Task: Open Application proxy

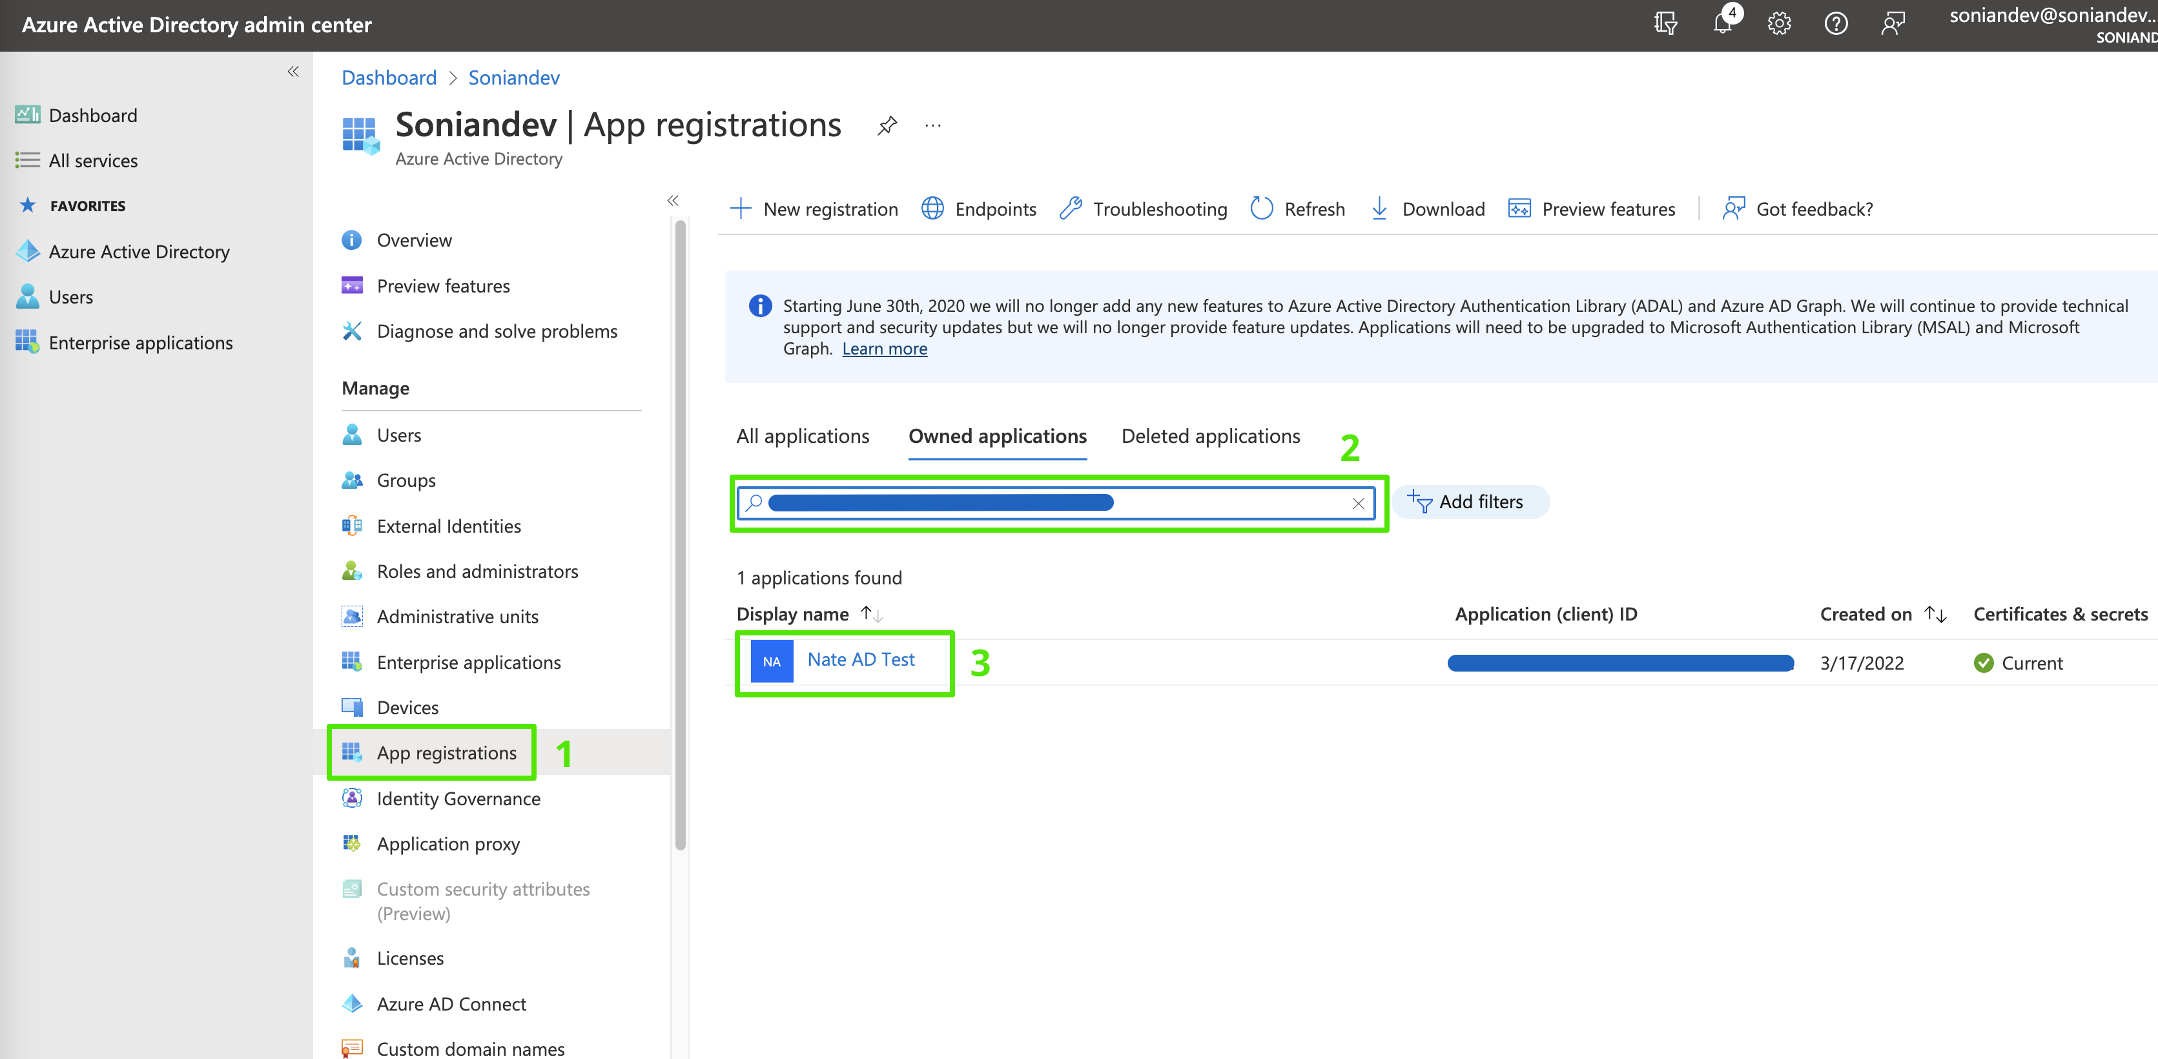Action: click(x=431, y=844)
